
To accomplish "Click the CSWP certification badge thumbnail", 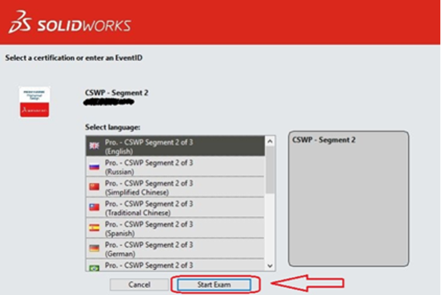I will coord(34,102).
